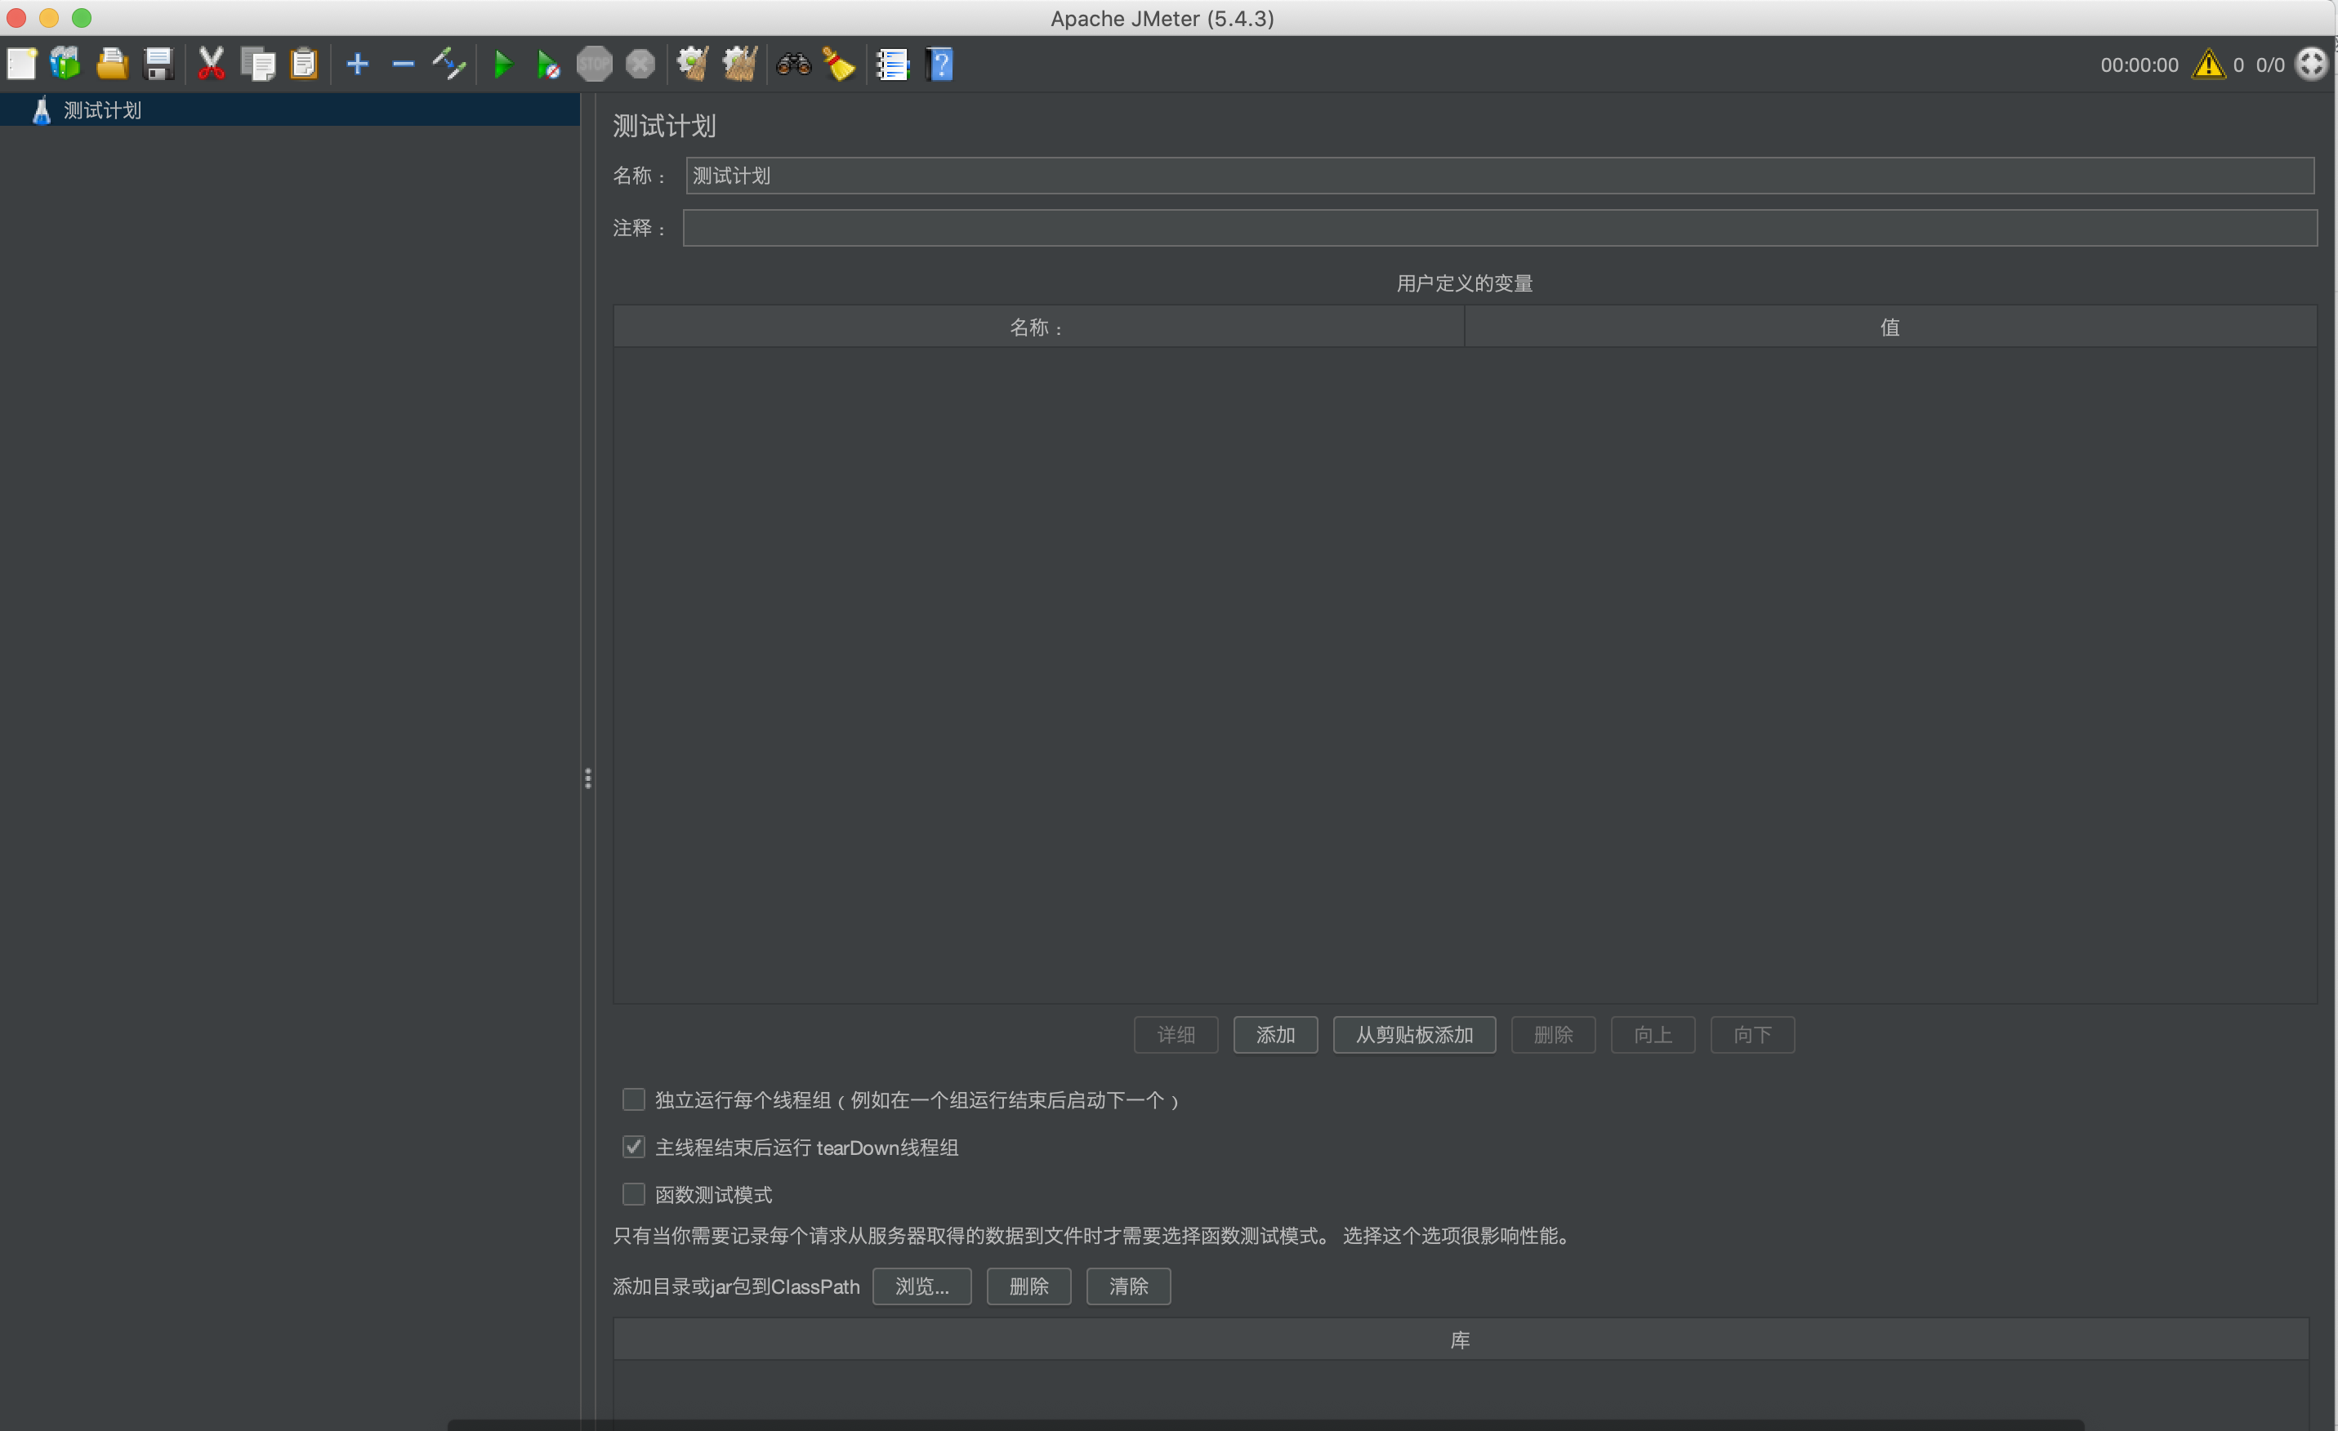Click 添加 button under variables table

click(1275, 1036)
